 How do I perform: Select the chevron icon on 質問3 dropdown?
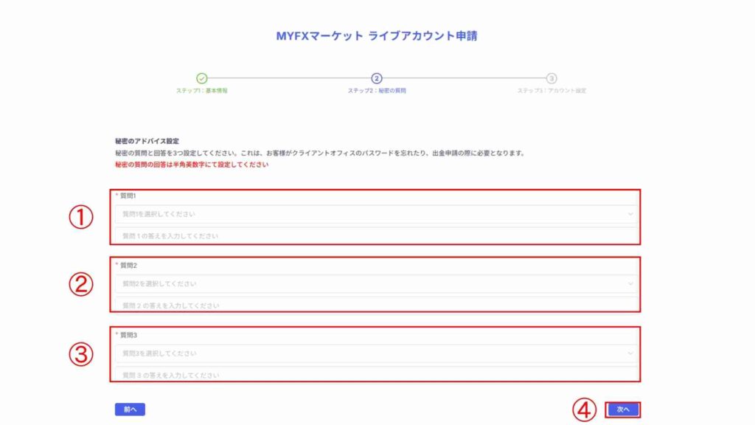pyautogui.click(x=630, y=354)
